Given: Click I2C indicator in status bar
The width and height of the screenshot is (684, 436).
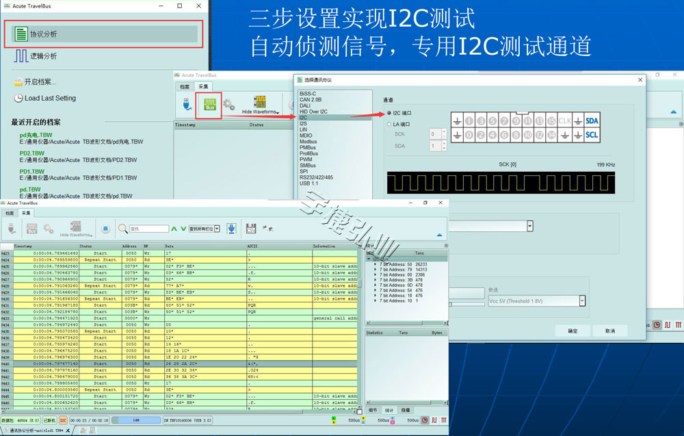Looking at the screenshot, I should point(63,420).
